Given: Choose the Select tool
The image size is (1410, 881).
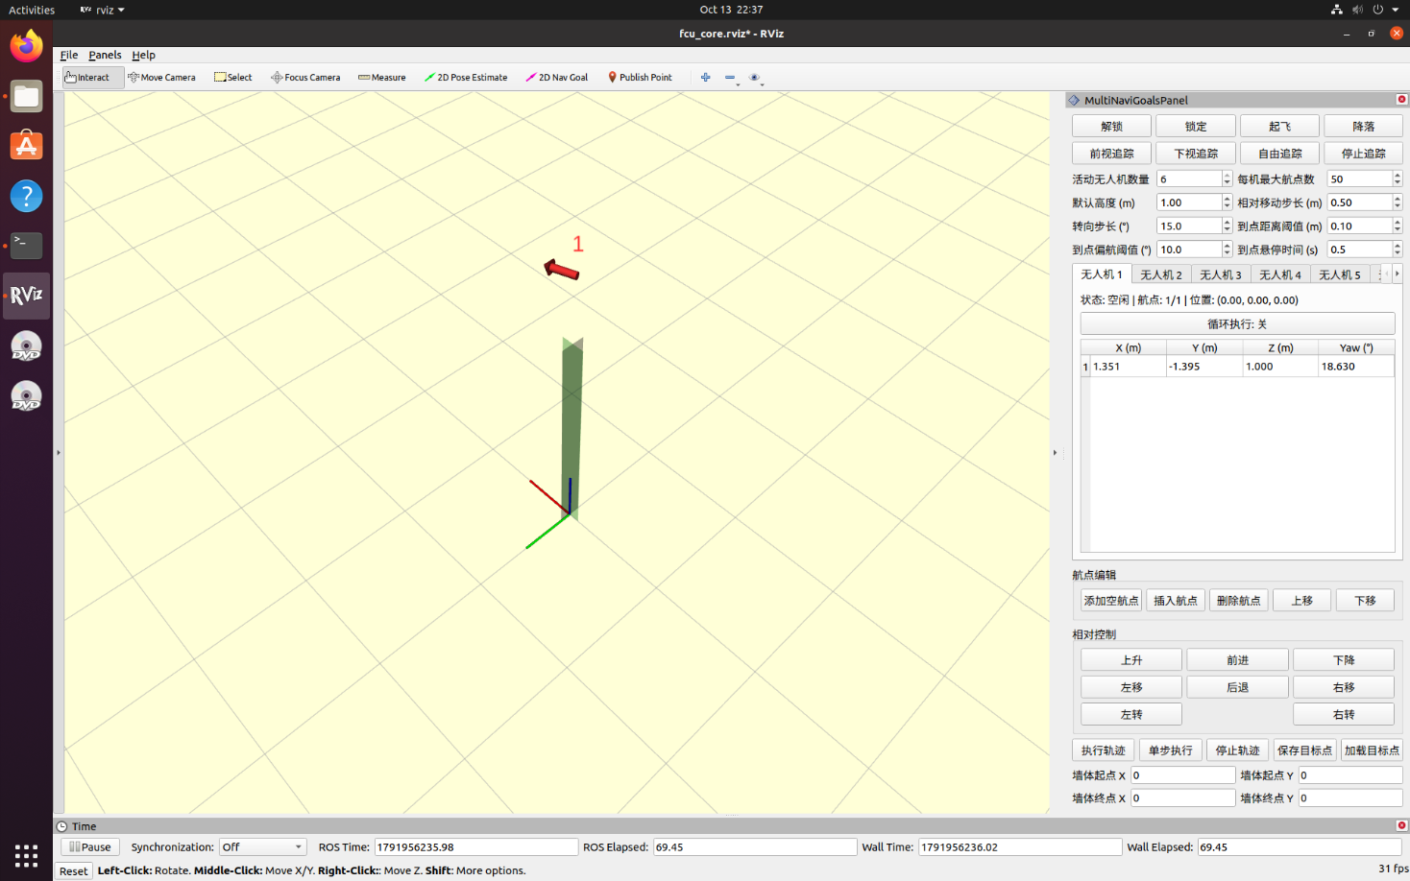Looking at the screenshot, I should 233,78.
